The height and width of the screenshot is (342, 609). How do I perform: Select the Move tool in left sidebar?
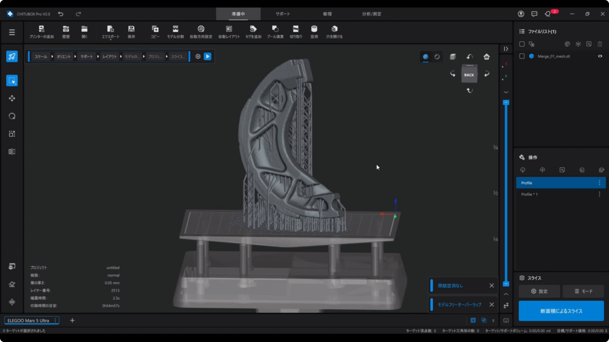pos(12,98)
